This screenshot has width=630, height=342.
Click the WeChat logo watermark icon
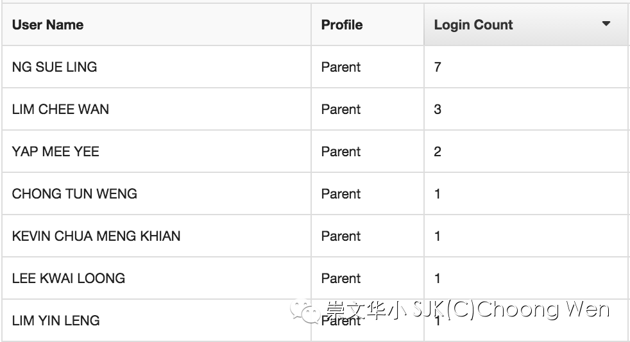306,311
